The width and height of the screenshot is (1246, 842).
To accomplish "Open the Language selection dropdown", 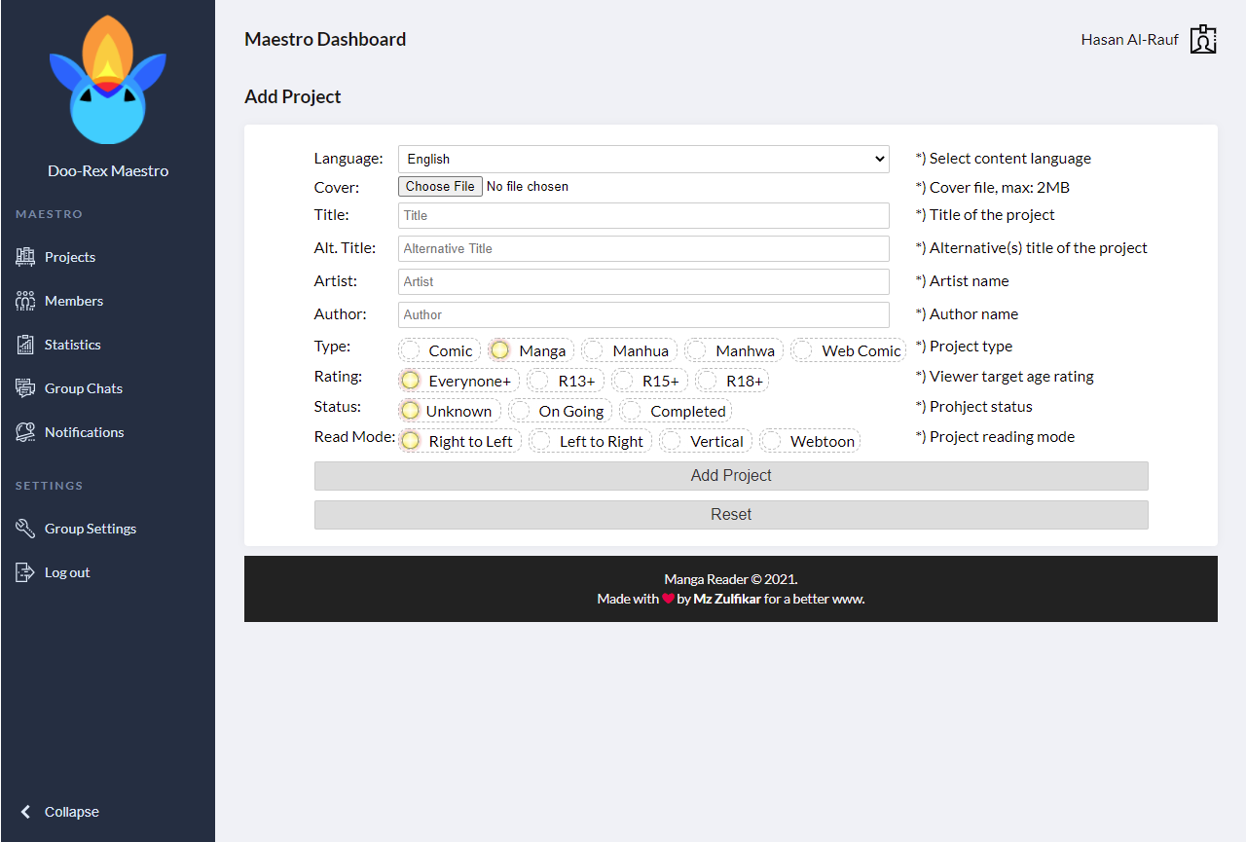I will click(642, 159).
